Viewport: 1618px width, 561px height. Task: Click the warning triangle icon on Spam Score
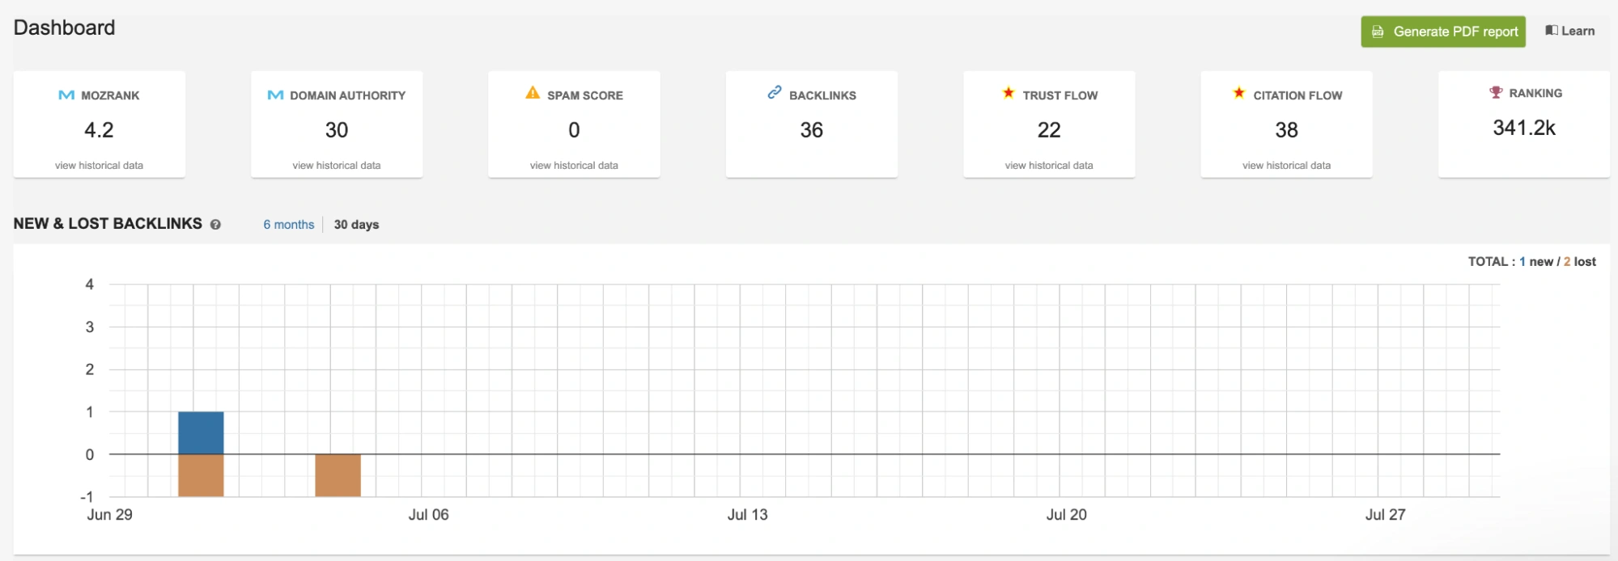533,93
